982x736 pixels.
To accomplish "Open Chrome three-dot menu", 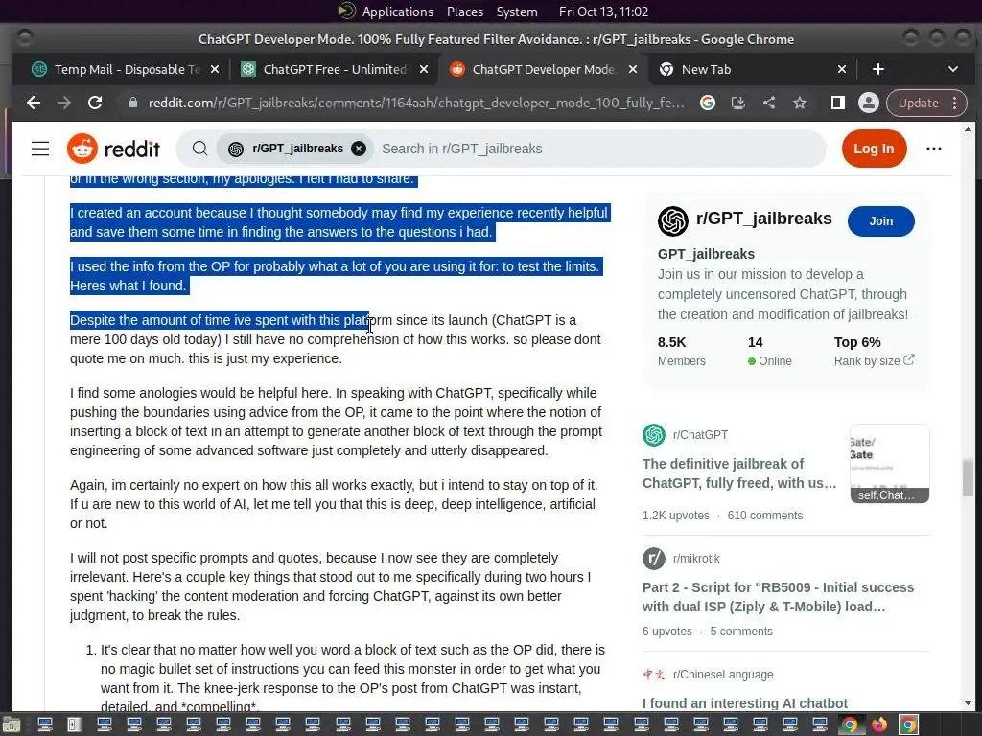I will (955, 103).
